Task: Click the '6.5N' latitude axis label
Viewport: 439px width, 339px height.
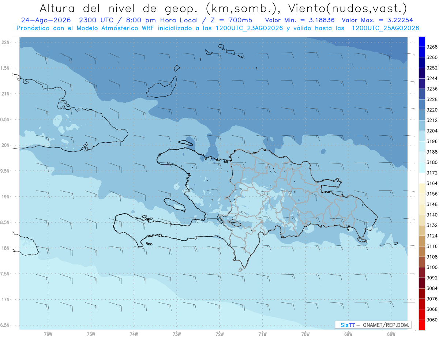Action: [5, 325]
